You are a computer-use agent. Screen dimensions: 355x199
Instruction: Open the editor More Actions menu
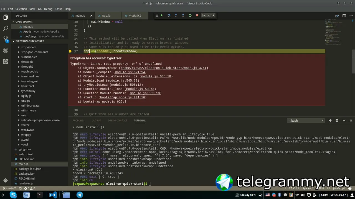(351, 16)
